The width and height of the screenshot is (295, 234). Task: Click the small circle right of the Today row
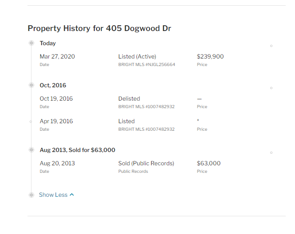[271, 46]
